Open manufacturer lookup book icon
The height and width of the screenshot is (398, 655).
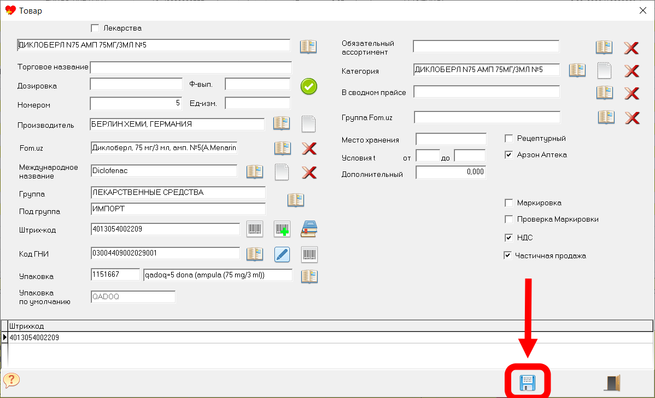282,123
